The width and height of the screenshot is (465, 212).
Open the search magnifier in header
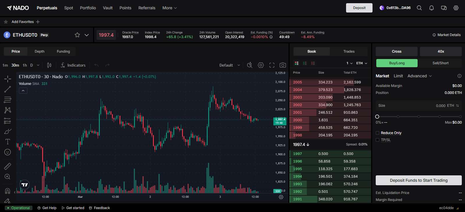(x=419, y=8)
